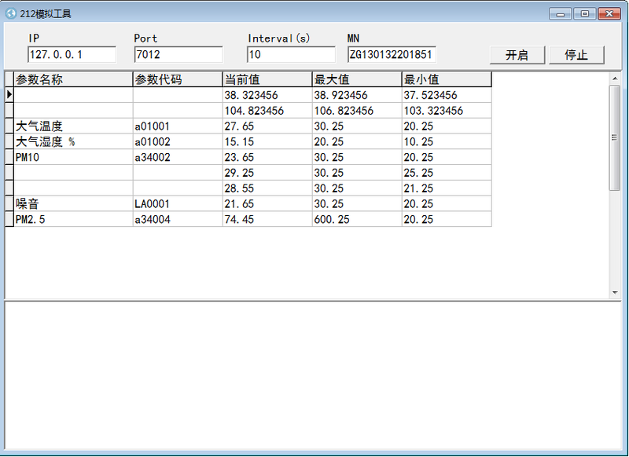Select the Port input field 7012
The height and width of the screenshot is (457, 629).
[178, 54]
